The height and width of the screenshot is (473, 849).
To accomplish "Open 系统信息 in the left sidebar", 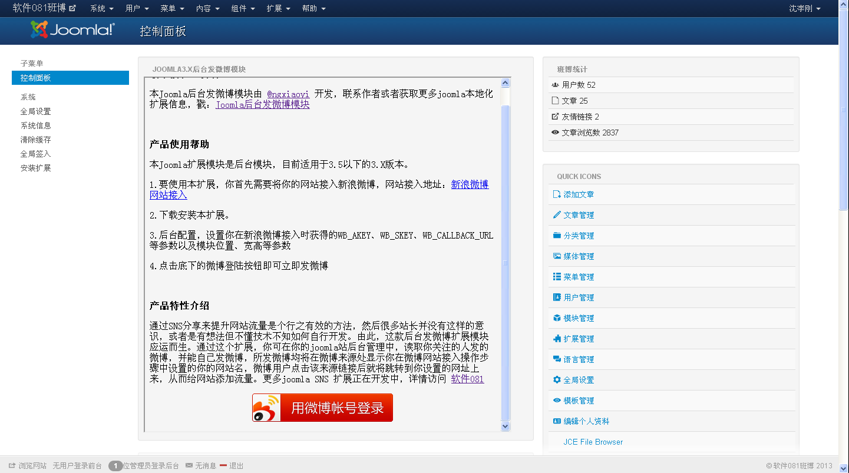I will coord(35,125).
